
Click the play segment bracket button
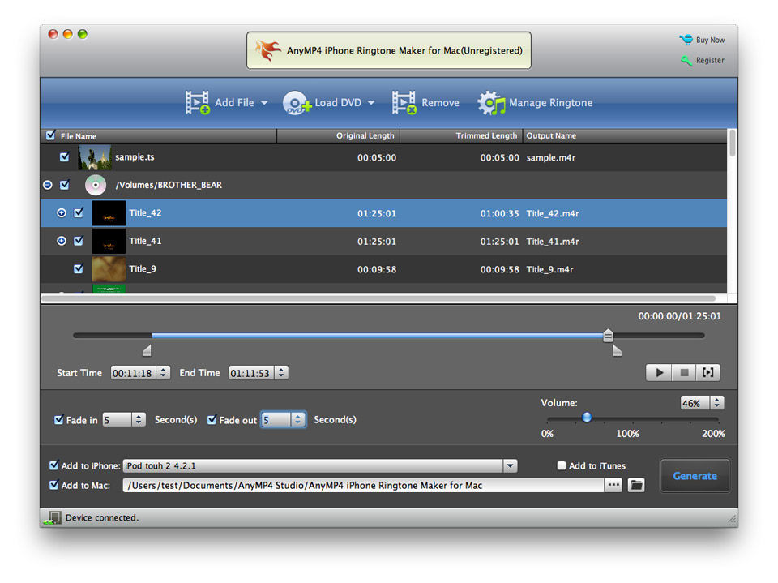tap(708, 372)
